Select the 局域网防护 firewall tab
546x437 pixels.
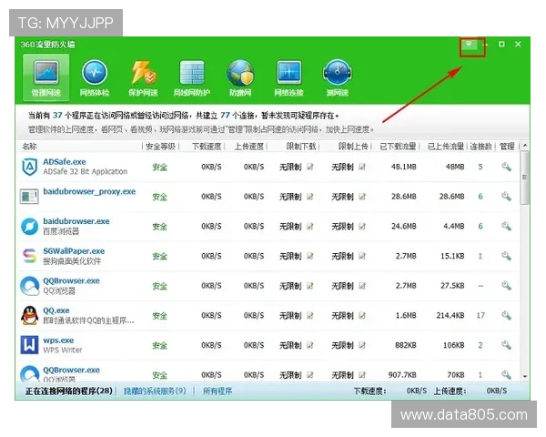(x=191, y=77)
